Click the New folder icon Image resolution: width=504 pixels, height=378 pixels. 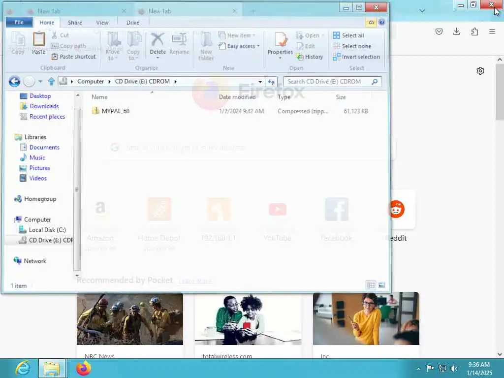click(206, 40)
